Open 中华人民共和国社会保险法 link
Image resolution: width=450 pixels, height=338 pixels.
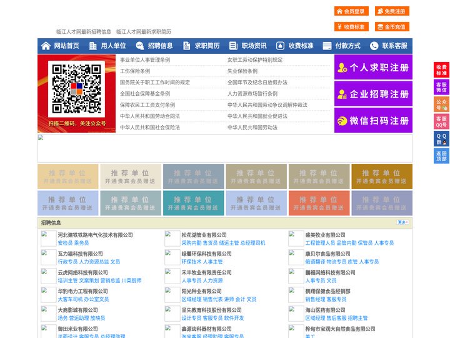click(x=150, y=127)
